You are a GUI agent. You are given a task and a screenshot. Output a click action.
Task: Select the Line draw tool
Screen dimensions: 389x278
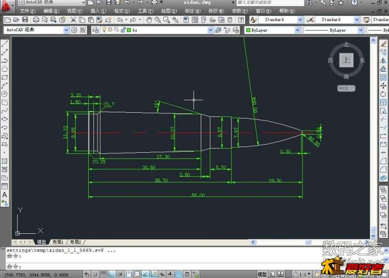(x=5, y=44)
